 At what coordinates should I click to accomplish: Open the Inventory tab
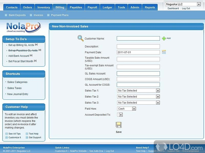point(44,7)
